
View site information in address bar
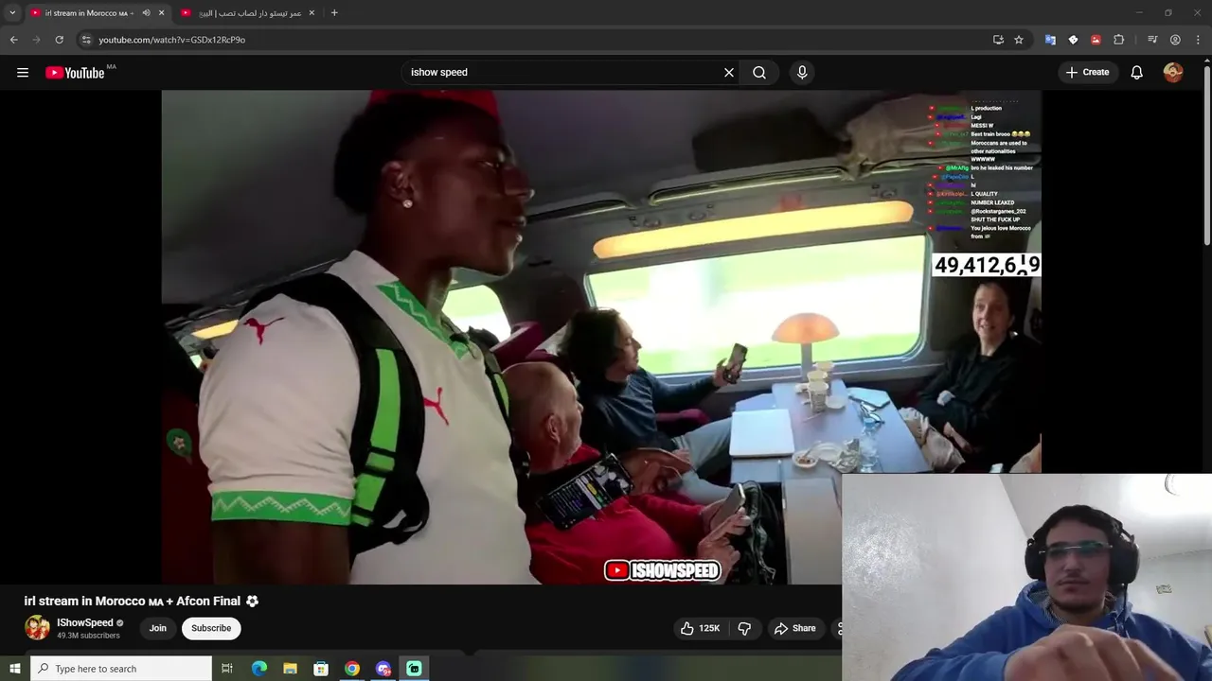86,40
